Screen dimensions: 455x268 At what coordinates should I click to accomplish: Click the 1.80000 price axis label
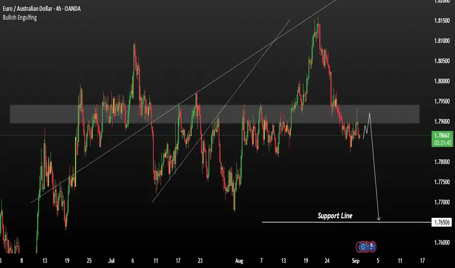pyautogui.click(x=442, y=81)
